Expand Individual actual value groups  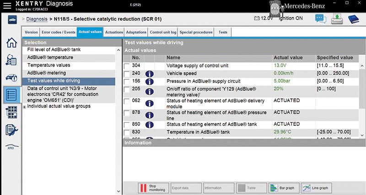[24, 107]
